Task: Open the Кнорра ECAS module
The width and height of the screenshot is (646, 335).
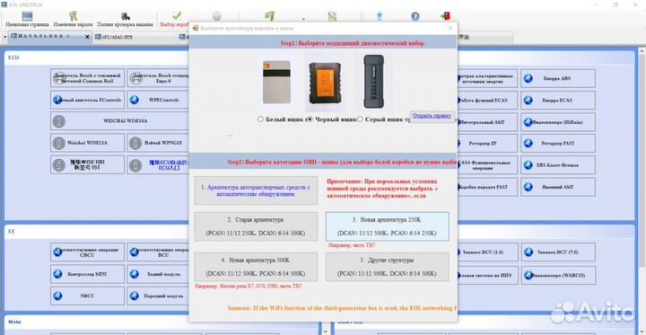Action: (558, 101)
